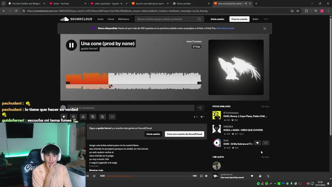
Task: Click Inicia sesión in the header
Action: (x=217, y=19)
